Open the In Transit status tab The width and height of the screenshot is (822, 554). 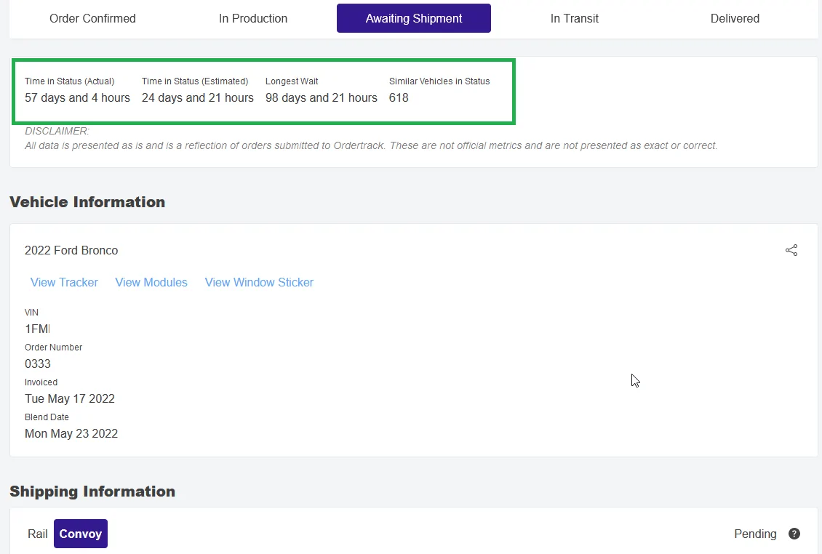coord(575,18)
